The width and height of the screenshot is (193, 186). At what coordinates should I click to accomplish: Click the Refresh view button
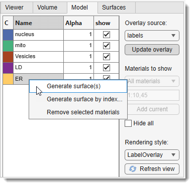click(x=152, y=169)
